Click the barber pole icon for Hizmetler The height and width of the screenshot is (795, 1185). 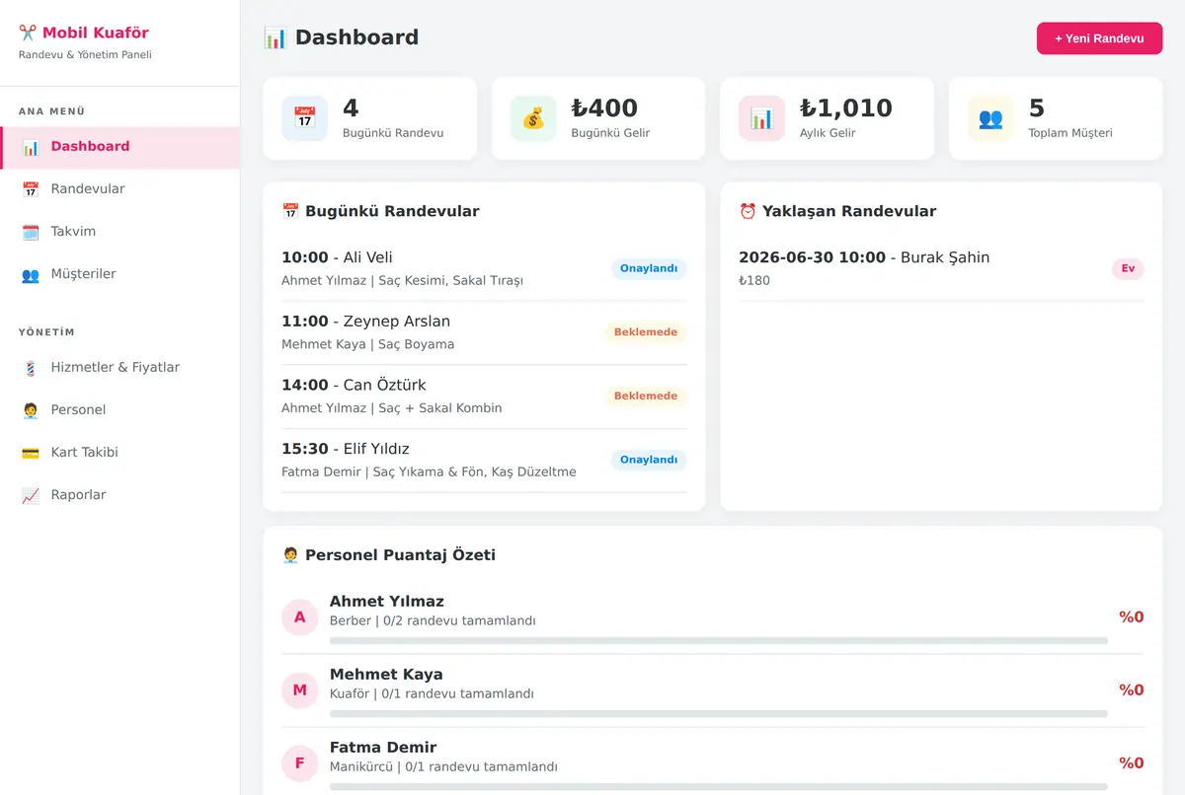point(31,369)
